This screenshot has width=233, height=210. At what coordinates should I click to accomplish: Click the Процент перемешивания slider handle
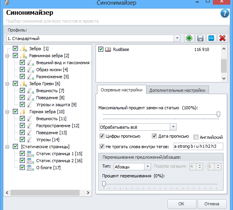click(104, 184)
